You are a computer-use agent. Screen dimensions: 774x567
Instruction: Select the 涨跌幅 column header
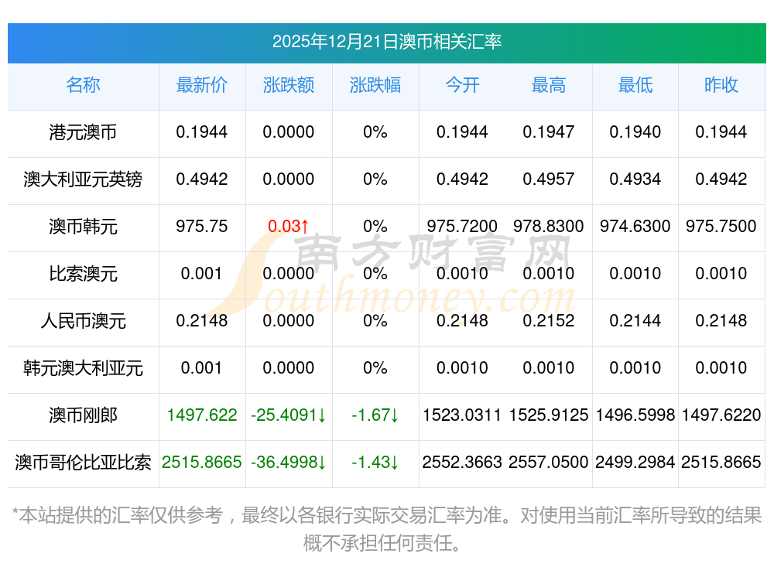click(x=375, y=85)
